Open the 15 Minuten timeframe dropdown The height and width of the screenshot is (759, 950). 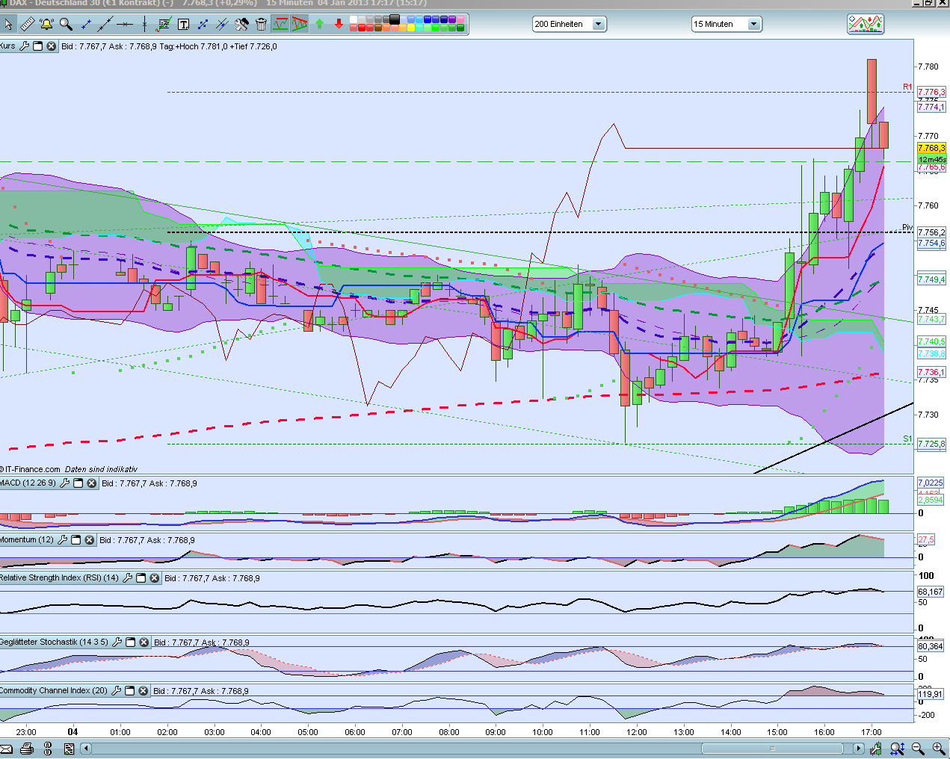(x=726, y=24)
